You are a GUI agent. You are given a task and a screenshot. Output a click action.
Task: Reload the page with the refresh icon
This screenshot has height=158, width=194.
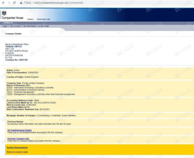pyautogui.click(x=14, y=3)
